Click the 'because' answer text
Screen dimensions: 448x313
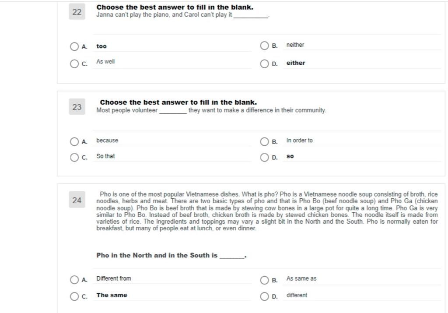click(x=107, y=141)
